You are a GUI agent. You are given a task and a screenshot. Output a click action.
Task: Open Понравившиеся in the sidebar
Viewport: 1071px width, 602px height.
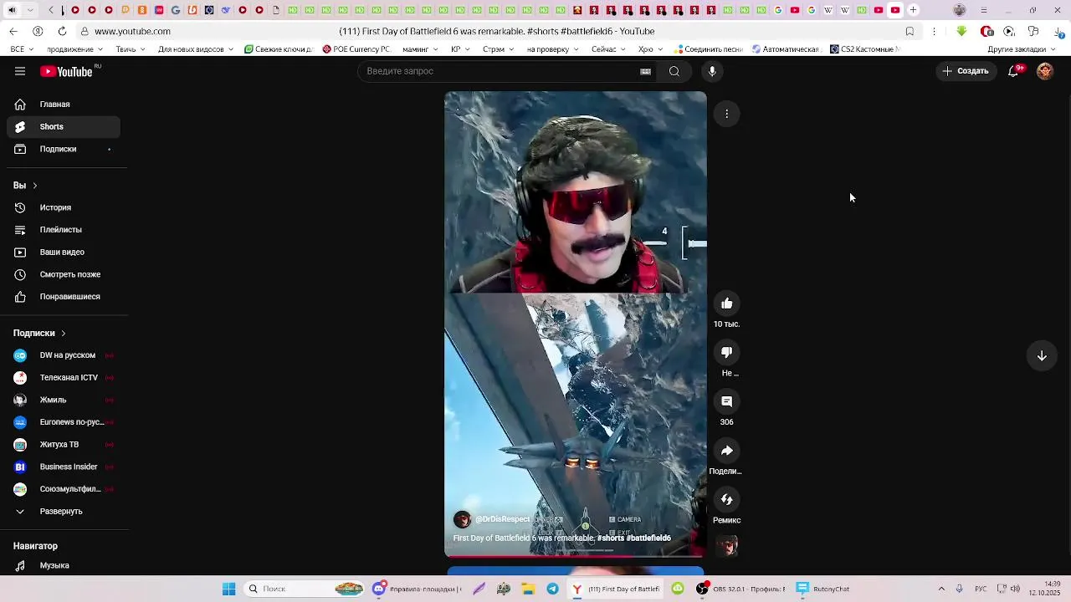pyautogui.click(x=64, y=297)
